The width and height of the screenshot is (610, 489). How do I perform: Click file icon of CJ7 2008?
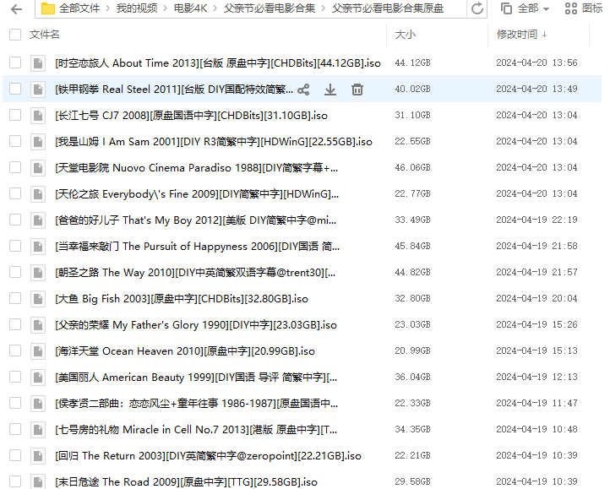(x=38, y=116)
